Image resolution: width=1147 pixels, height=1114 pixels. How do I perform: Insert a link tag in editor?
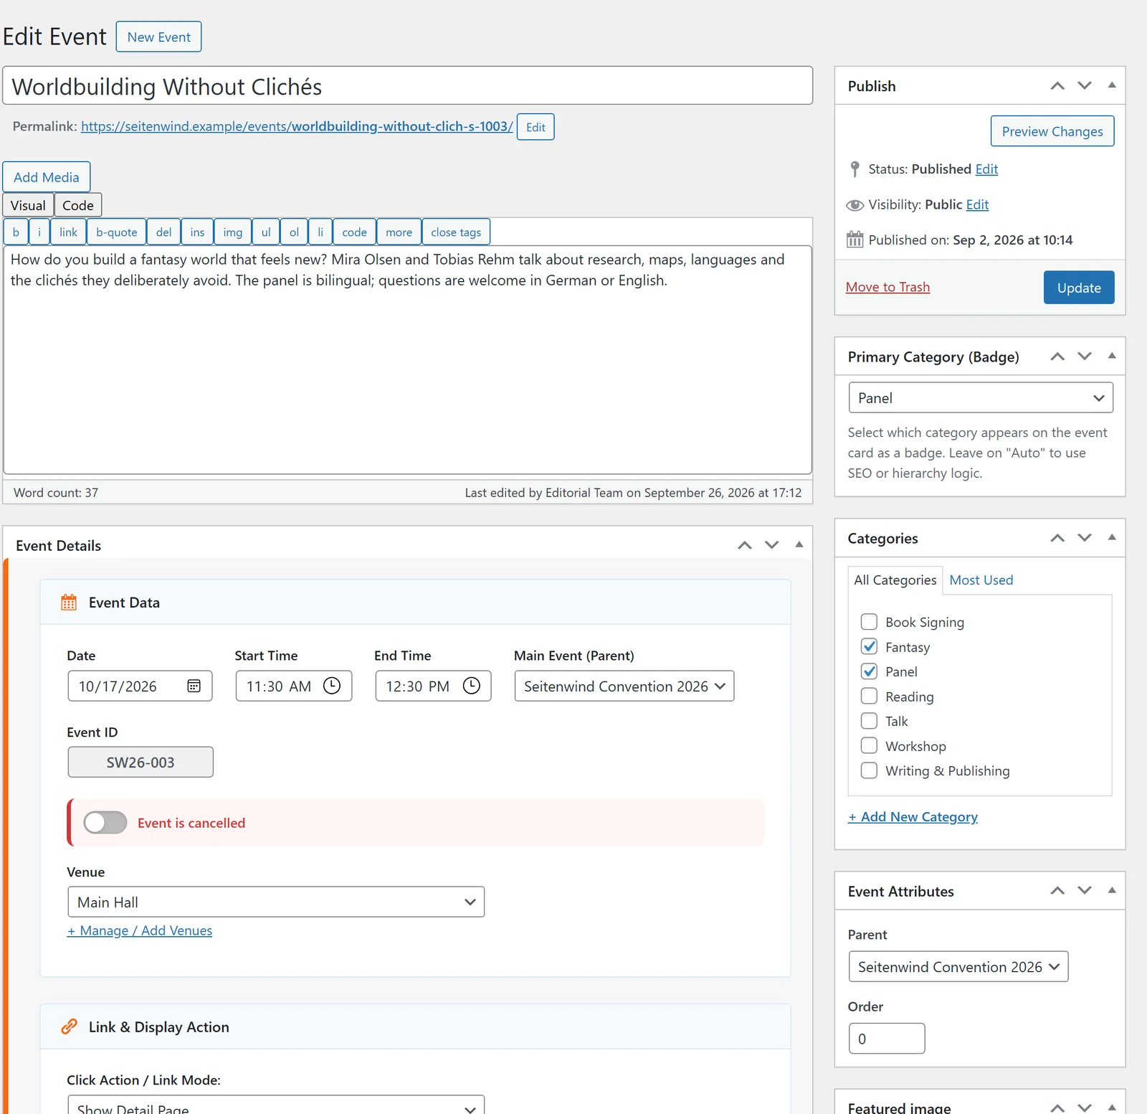tap(68, 232)
